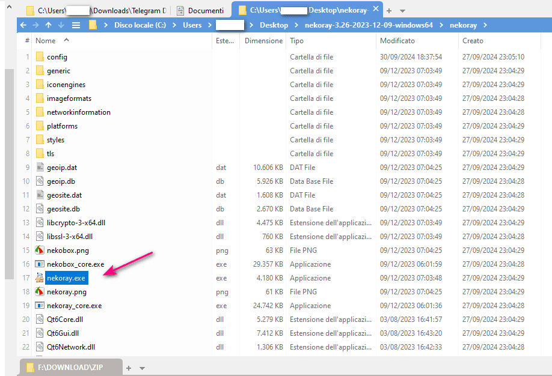552x376 pixels.
Task: Sort by Dimensione column header
Action: click(263, 40)
